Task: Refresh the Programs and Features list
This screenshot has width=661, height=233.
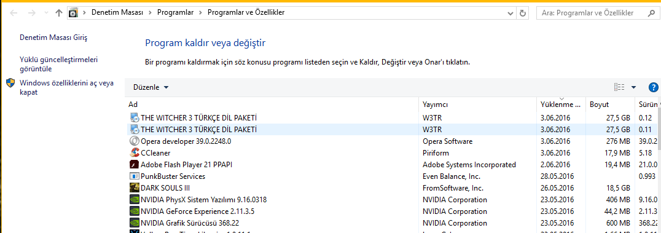Action: coord(523,13)
